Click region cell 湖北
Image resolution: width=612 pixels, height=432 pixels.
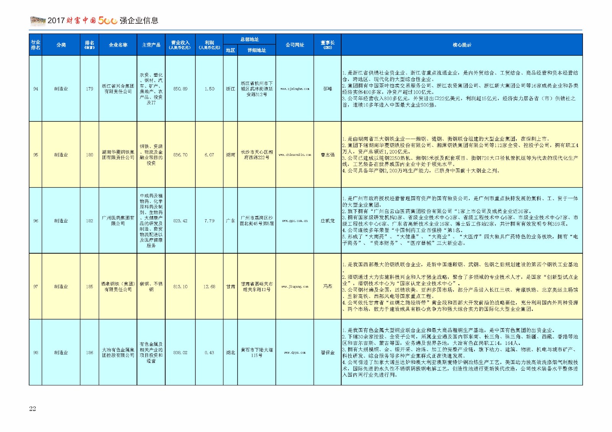coord(230,353)
